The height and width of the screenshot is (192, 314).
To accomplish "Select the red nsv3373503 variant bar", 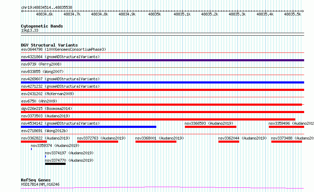I will click(158, 119).
